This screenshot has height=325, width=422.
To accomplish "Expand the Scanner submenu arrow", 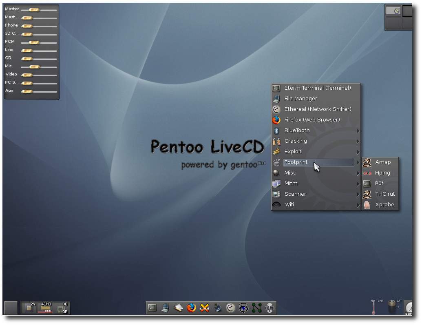I will point(358,195).
